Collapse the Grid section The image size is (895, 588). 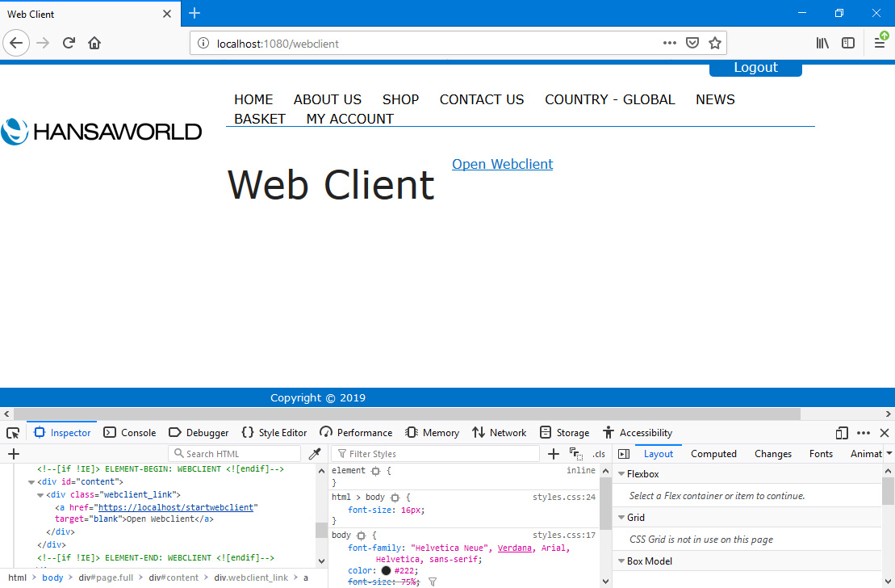[x=621, y=518]
